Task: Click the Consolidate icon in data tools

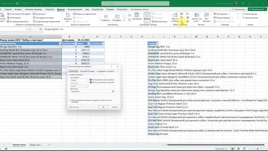Action: tap(188, 14)
